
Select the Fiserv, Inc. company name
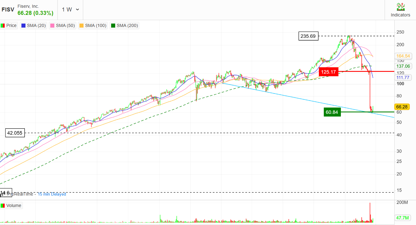coord(28,6)
